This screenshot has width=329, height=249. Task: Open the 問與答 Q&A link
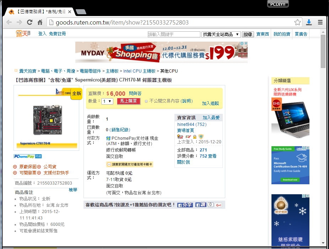pyautogui.click(x=135, y=93)
